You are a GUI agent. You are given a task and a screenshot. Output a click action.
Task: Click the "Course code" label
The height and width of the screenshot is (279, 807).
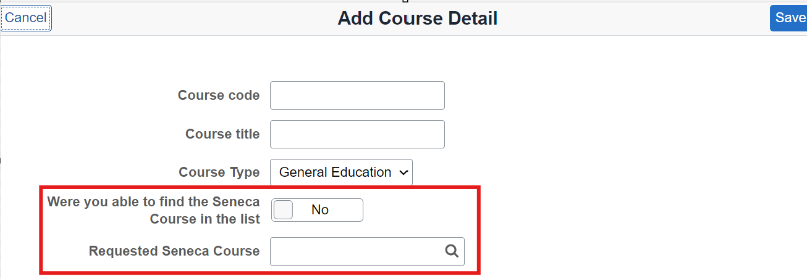pos(219,95)
